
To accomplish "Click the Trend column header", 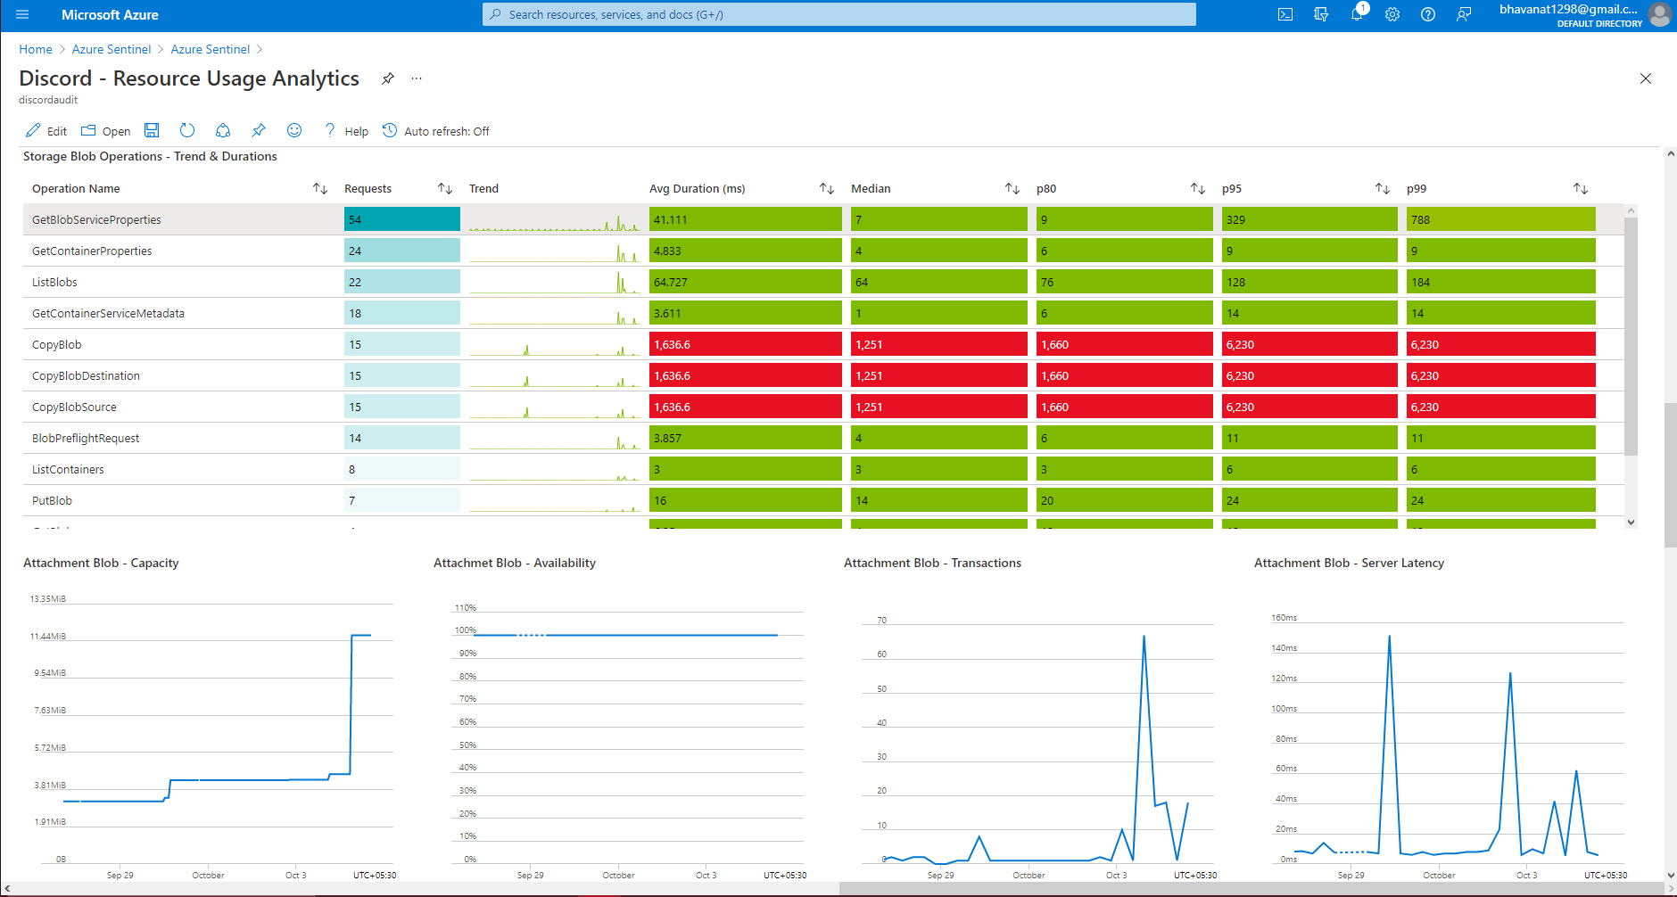I will coord(483,188).
